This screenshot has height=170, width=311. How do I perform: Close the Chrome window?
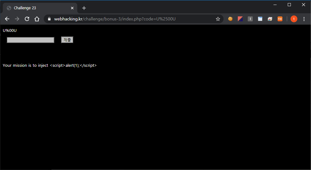pos(304,5)
